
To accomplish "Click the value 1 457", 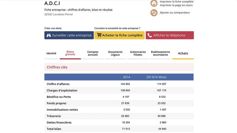I will click(163, 110).
